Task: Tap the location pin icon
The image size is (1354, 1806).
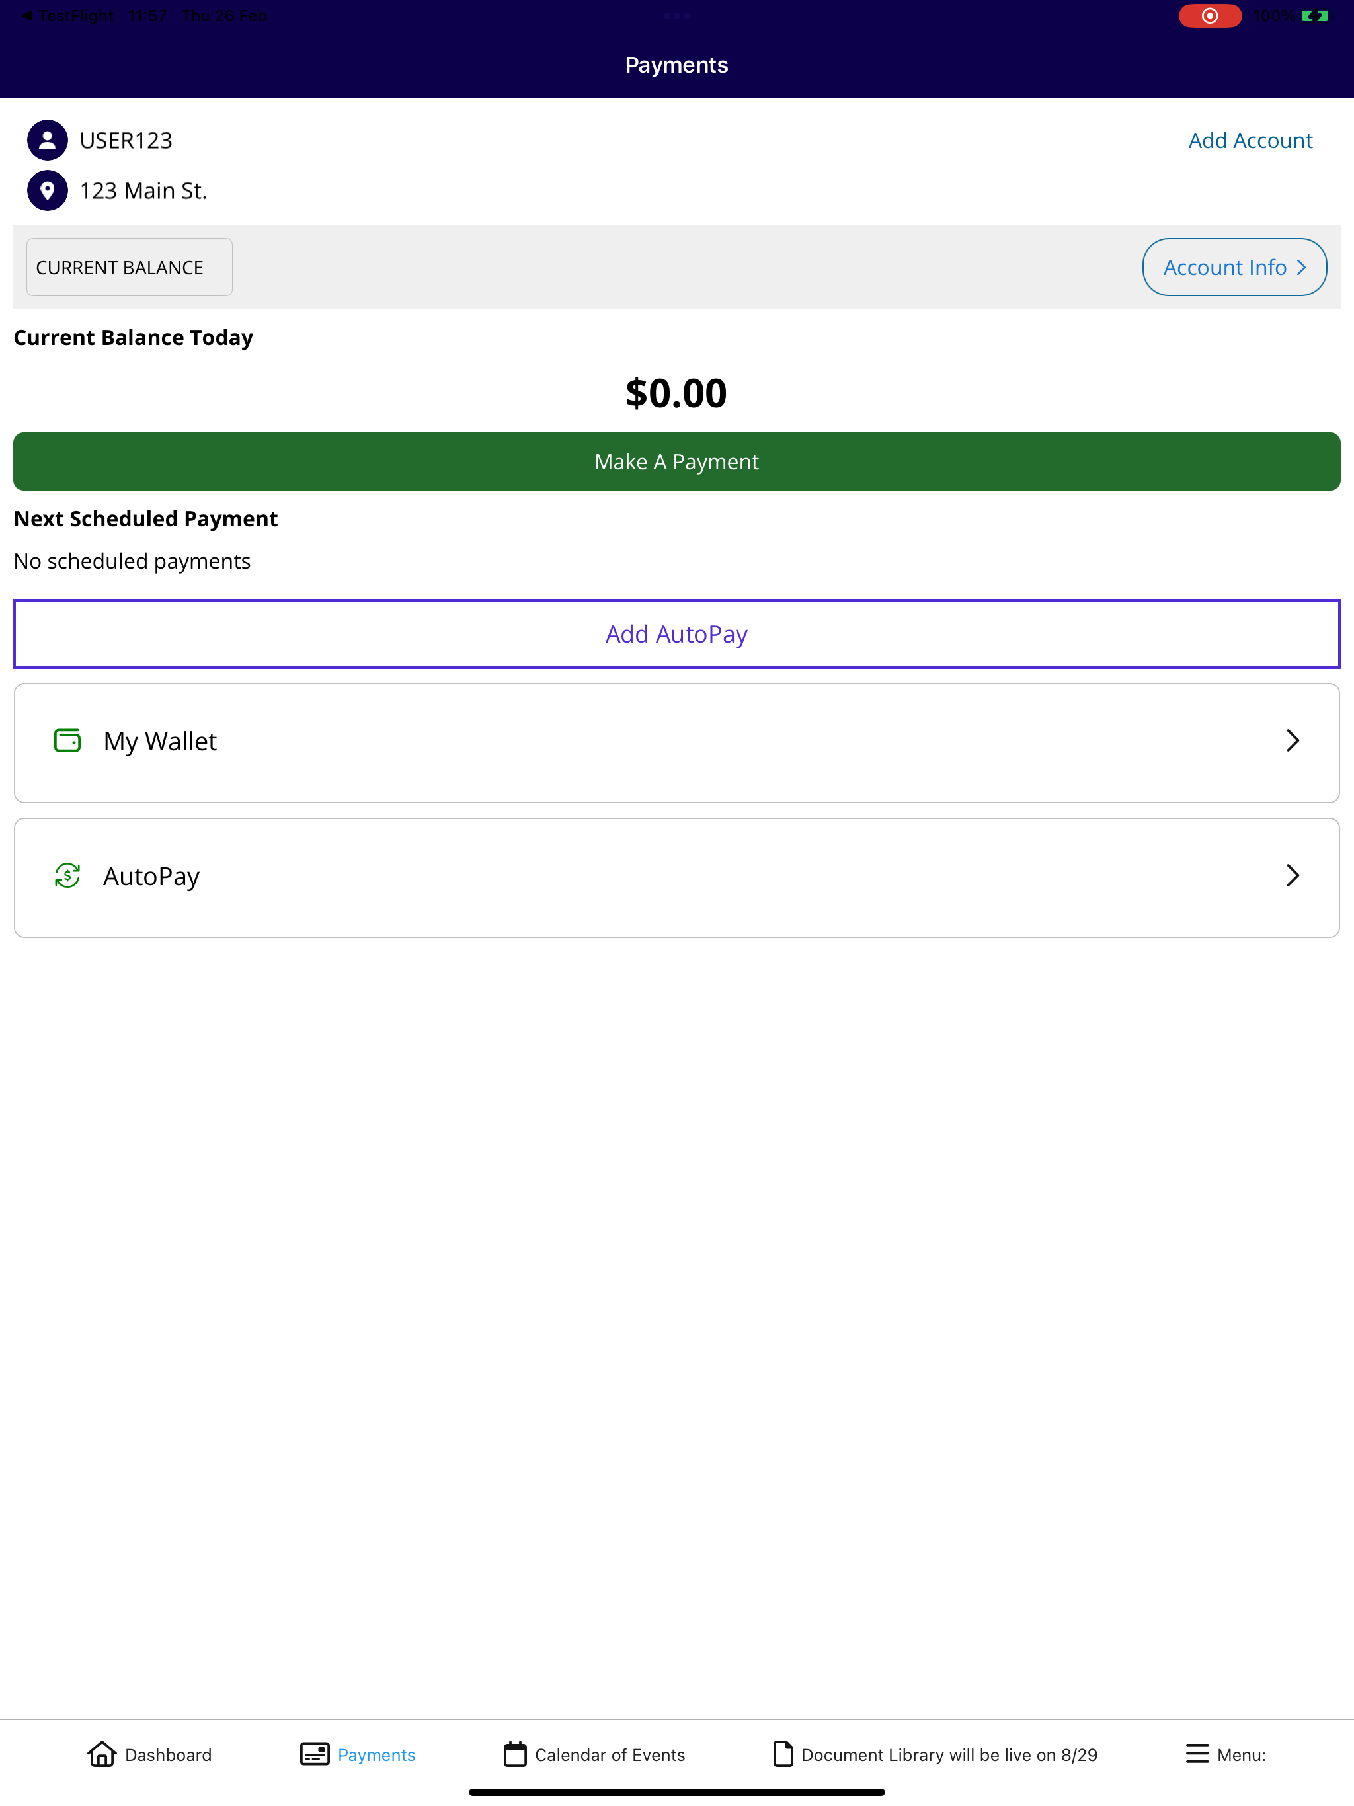Action: click(x=48, y=190)
